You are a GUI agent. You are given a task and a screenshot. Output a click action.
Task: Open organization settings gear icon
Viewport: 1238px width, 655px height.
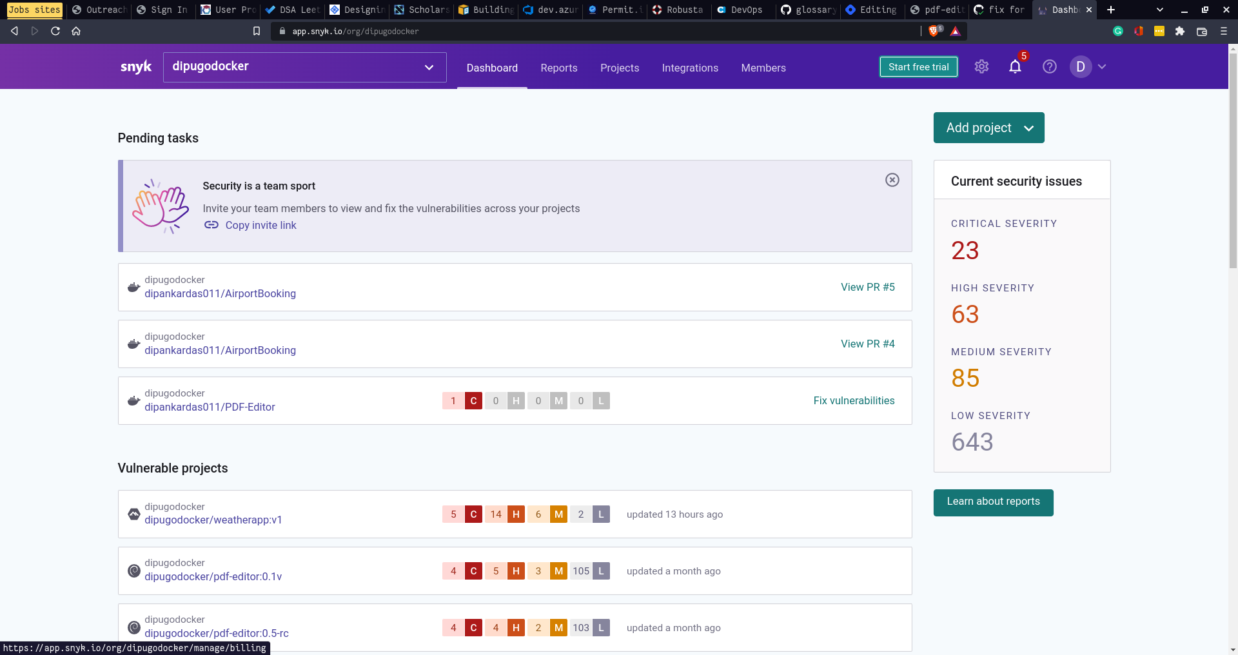(x=981, y=66)
